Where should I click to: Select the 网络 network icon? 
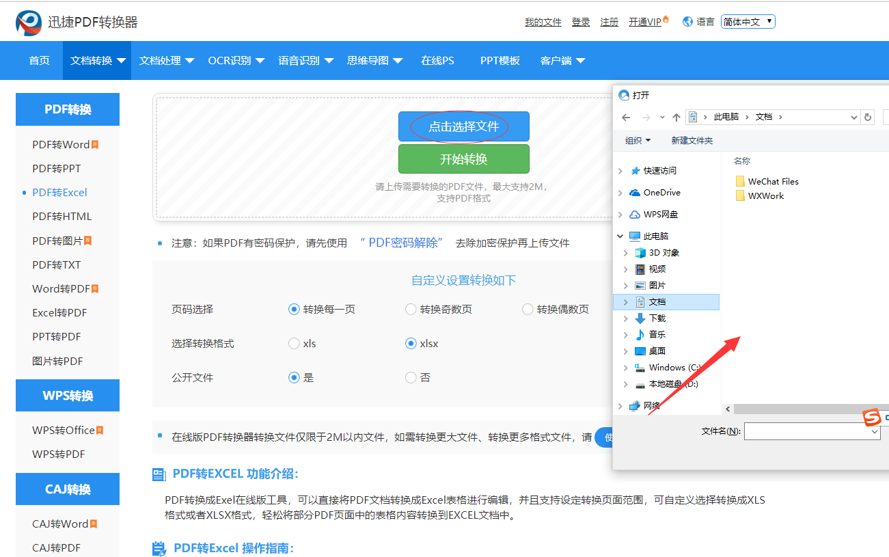(x=635, y=406)
